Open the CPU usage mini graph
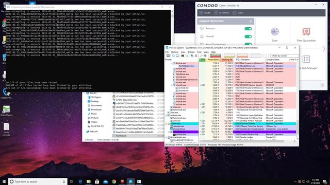Image resolution: width=330 pixels, height=185 pixels. [x=216, y=56]
